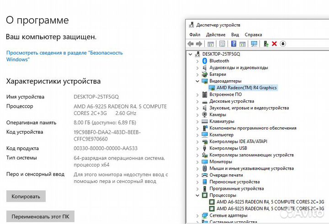Collapse the DESKTOP-25TF5GQ root node
Viewport: 329px width, 224px height.
[x=190, y=54]
